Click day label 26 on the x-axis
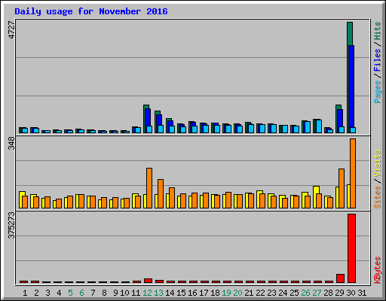Viewport: 386px width, 301px height. [305, 293]
